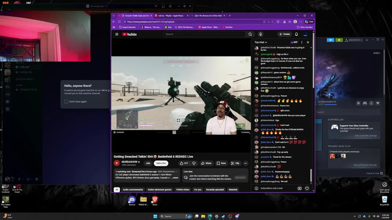The width and height of the screenshot is (392, 220).
Task: Open the YouTube hamburger guide menu
Action: 117,34
